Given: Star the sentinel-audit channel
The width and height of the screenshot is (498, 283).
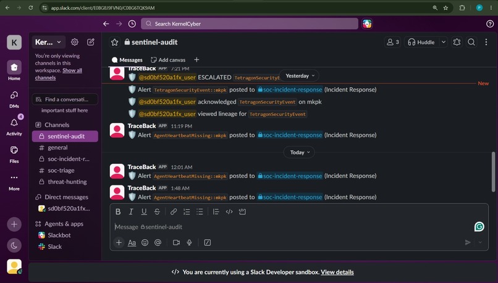Looking at the screenshot, I should tap(115, 42).
